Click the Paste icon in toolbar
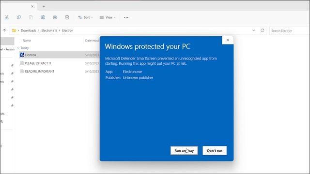 coord(31,17)
